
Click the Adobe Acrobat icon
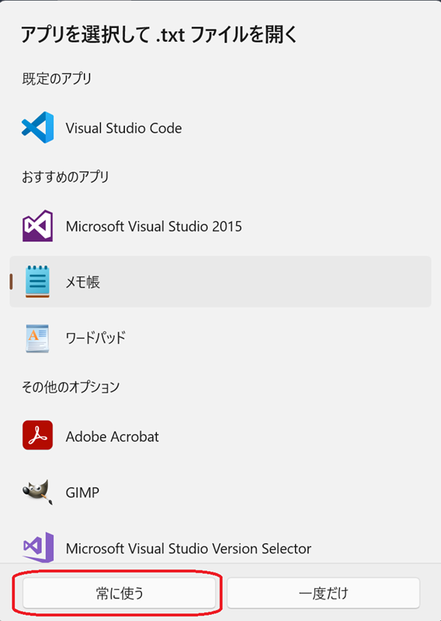(37, 435)
